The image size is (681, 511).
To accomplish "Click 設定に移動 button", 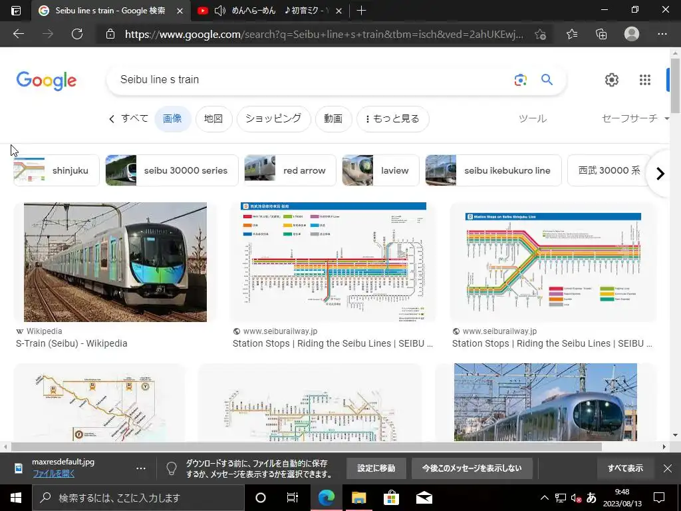I will tap(376, 468).
